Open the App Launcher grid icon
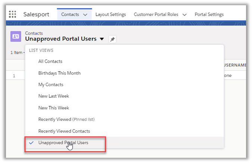This screenshot has height=163, width=252. [x=12, y=15]
